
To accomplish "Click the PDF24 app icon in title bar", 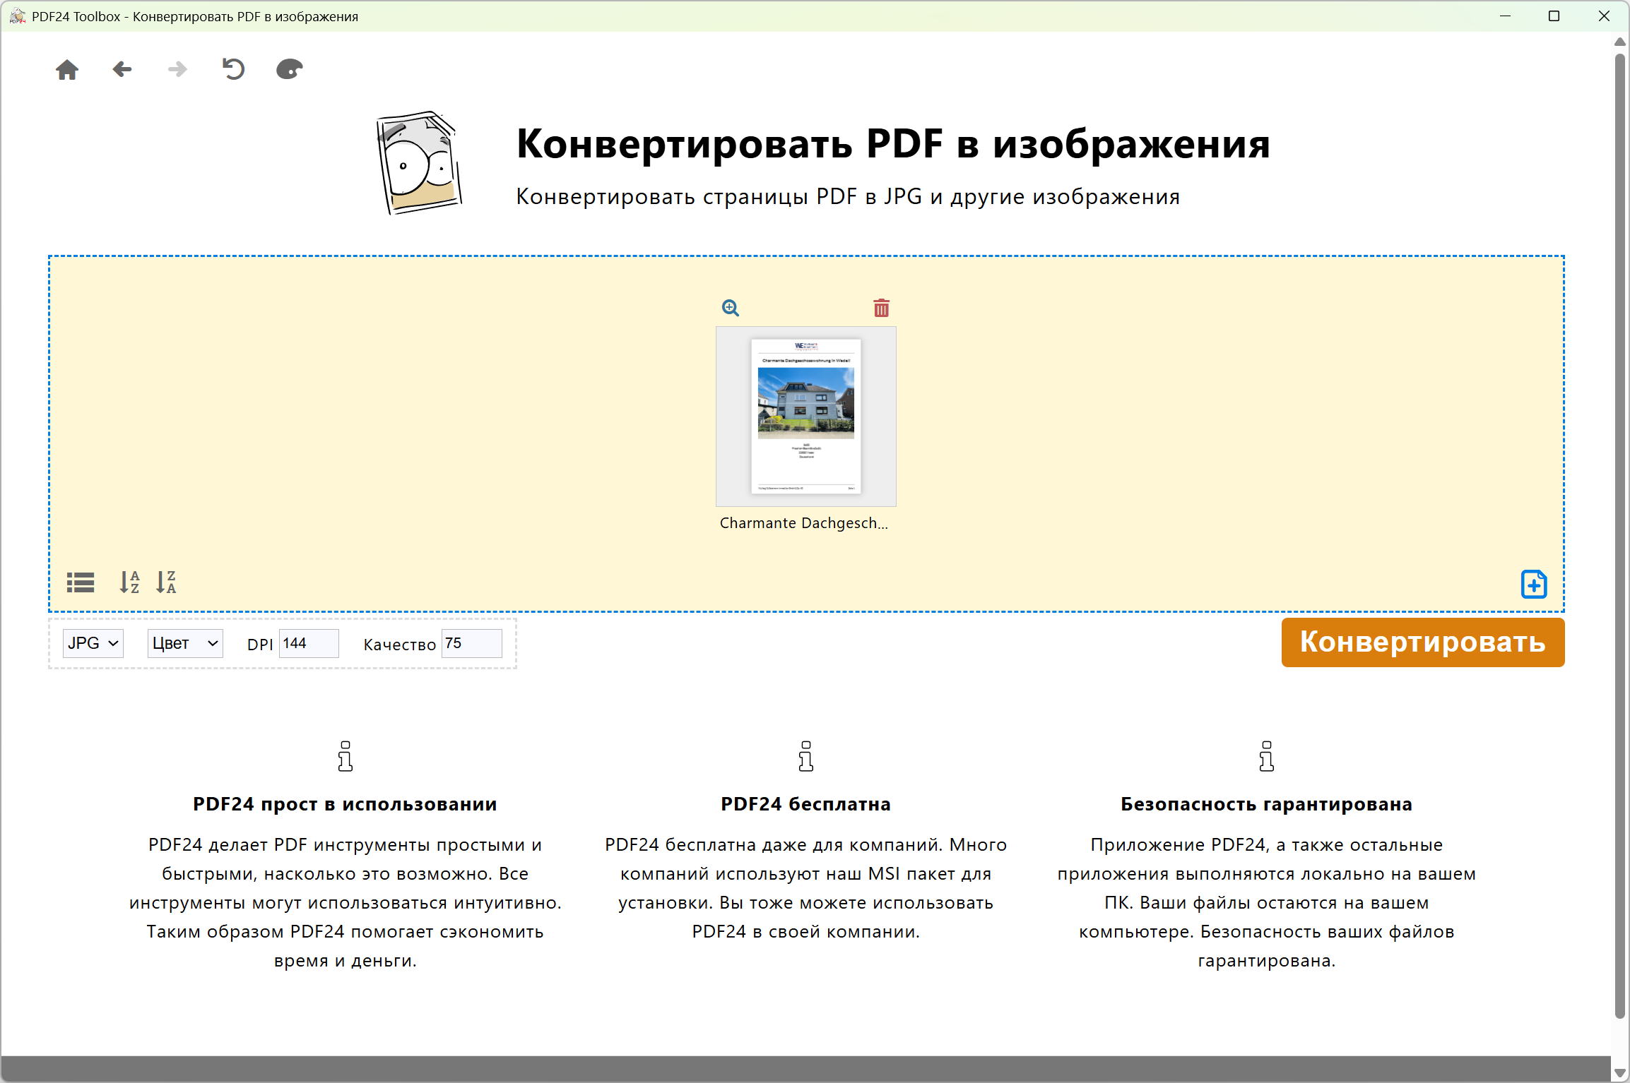I will coord(17,16).
